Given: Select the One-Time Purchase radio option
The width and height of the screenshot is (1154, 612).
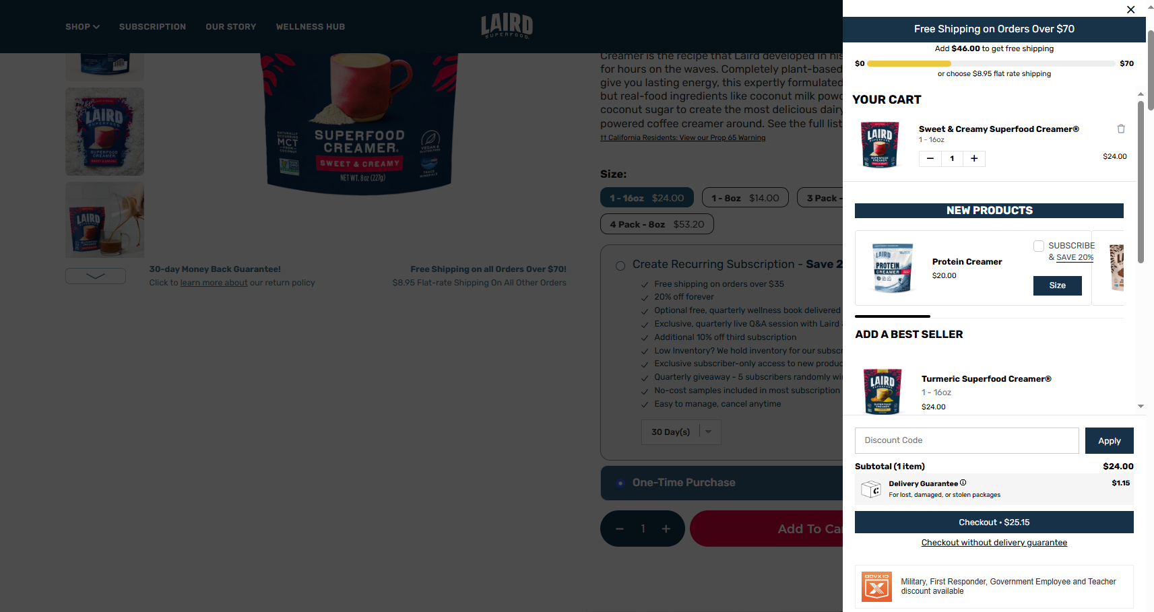Looking at the screenshot, I should coord(620,483).
